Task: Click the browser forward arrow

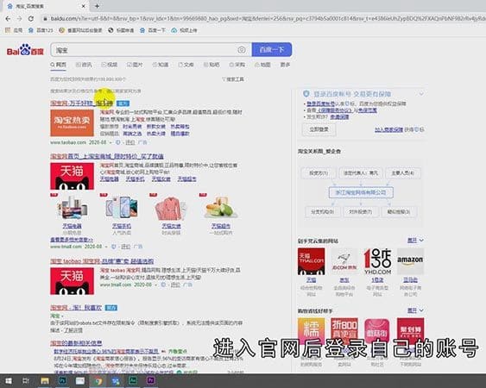Action: point(19,19)
